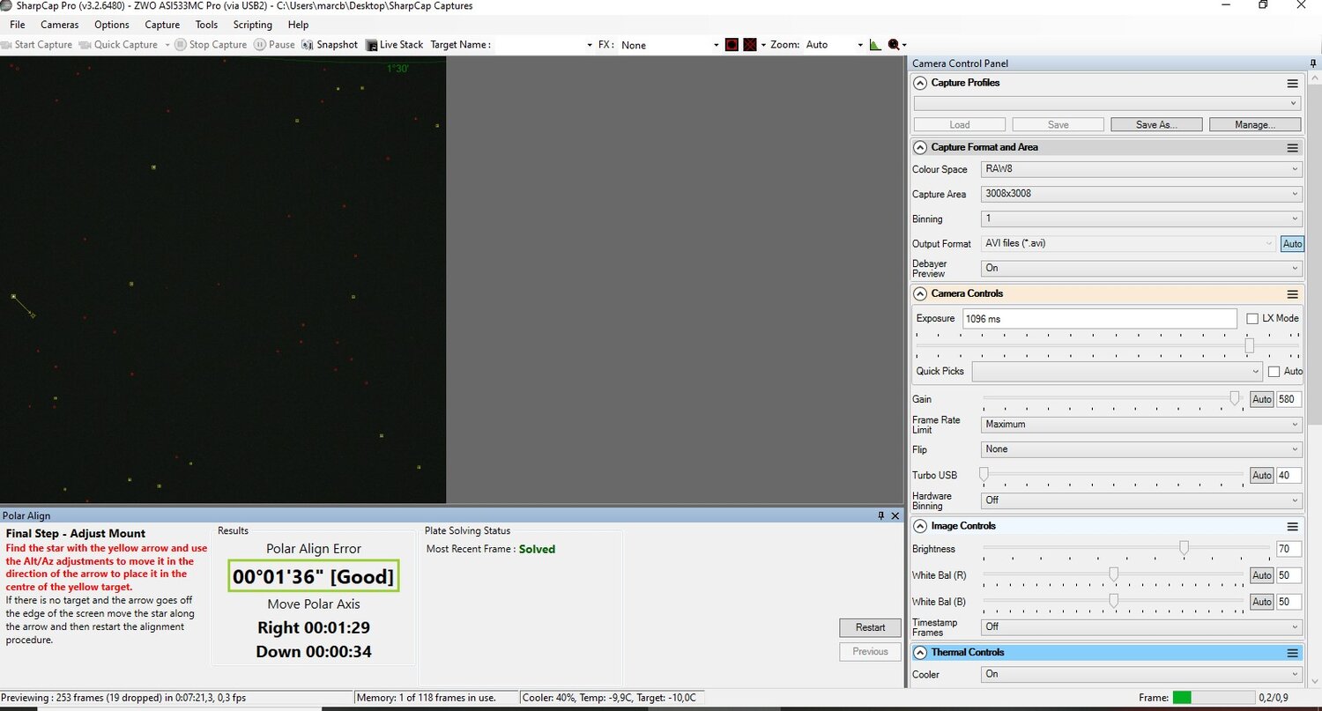Pin the Camera Control Panel

tap(1313, 63)
